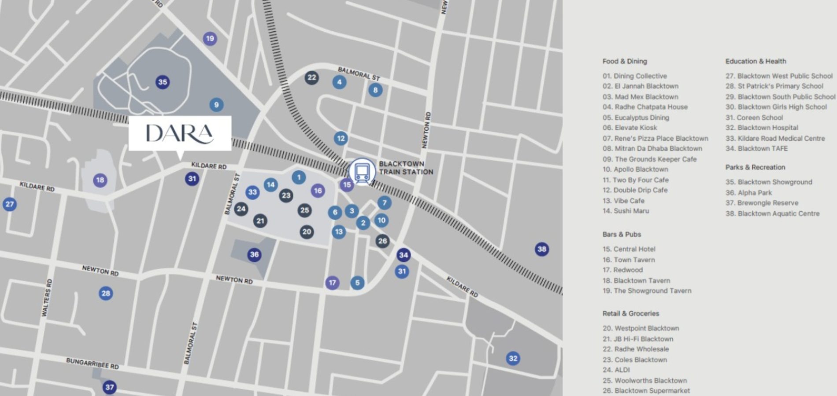Click legend entry '20. Westpoint Blacktown'
The height and width of the screenshot is (396, 837).
pos(641,328)
